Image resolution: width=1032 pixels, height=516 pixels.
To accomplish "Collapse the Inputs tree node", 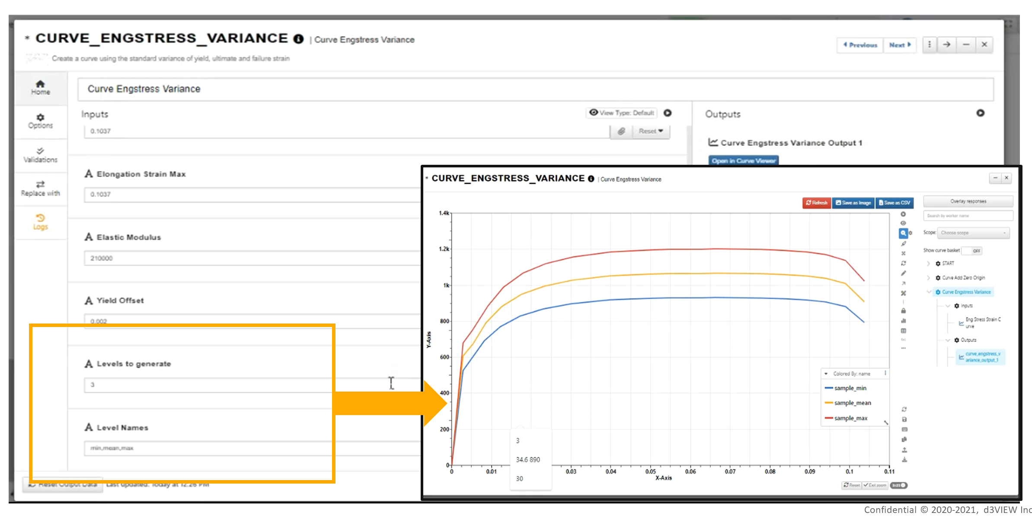I will coord(948,306).
